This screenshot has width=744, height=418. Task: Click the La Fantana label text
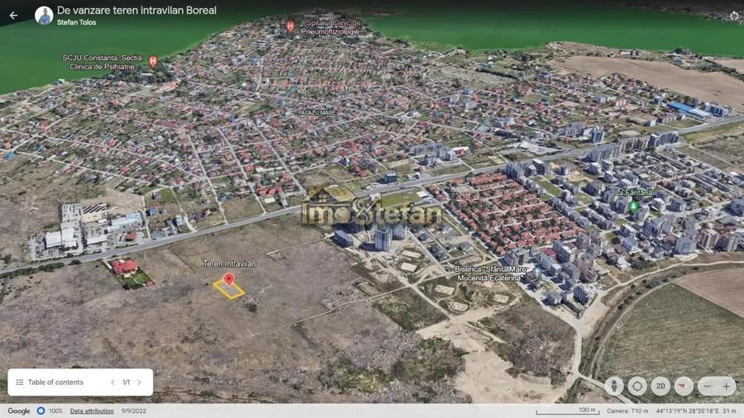click(633, 192)
